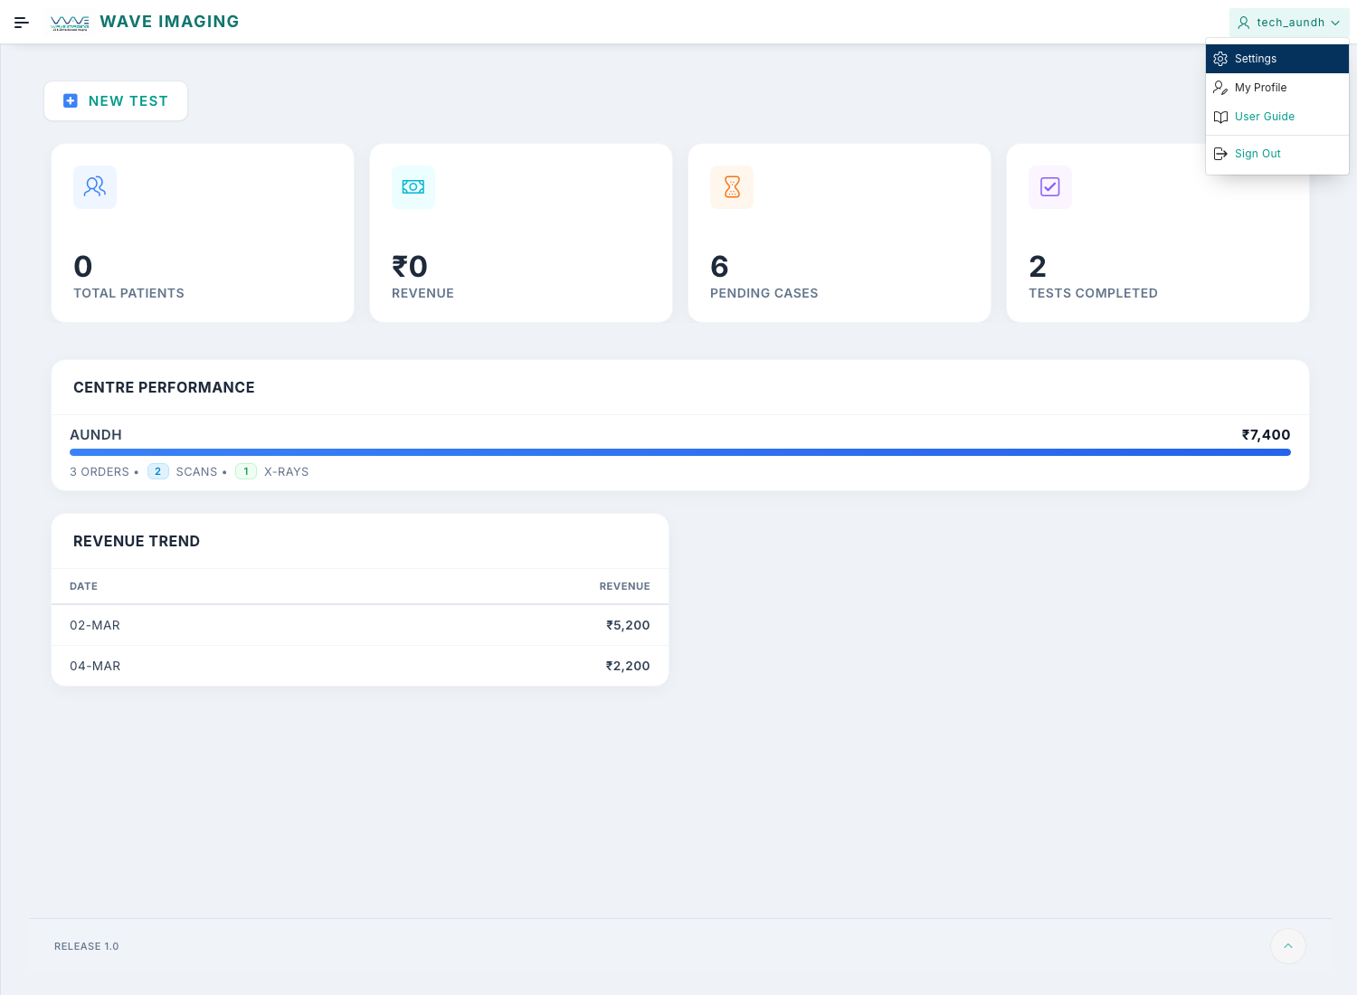The height and width of the screenshot is (995, 1357).
Task: Click the Tests Completed checkmark icon
Action: (1050, 187)
